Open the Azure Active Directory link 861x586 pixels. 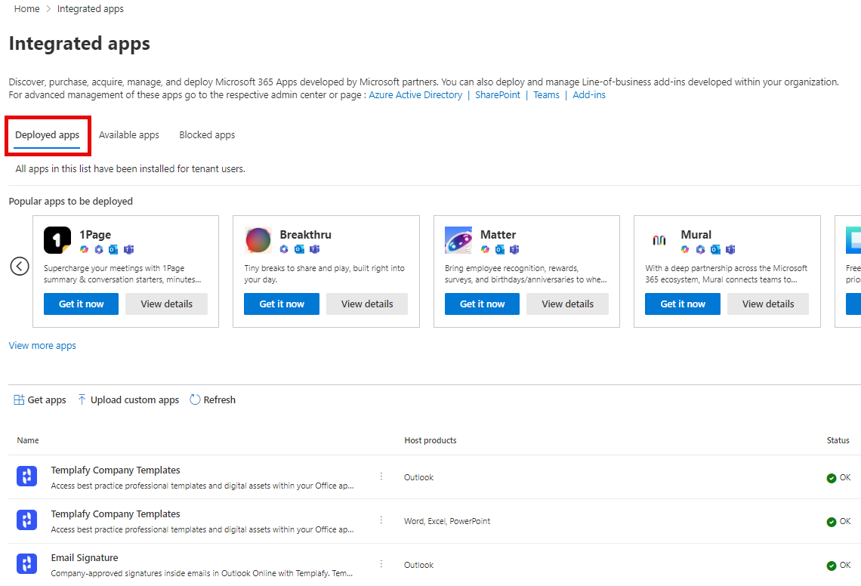coord(415,95)
